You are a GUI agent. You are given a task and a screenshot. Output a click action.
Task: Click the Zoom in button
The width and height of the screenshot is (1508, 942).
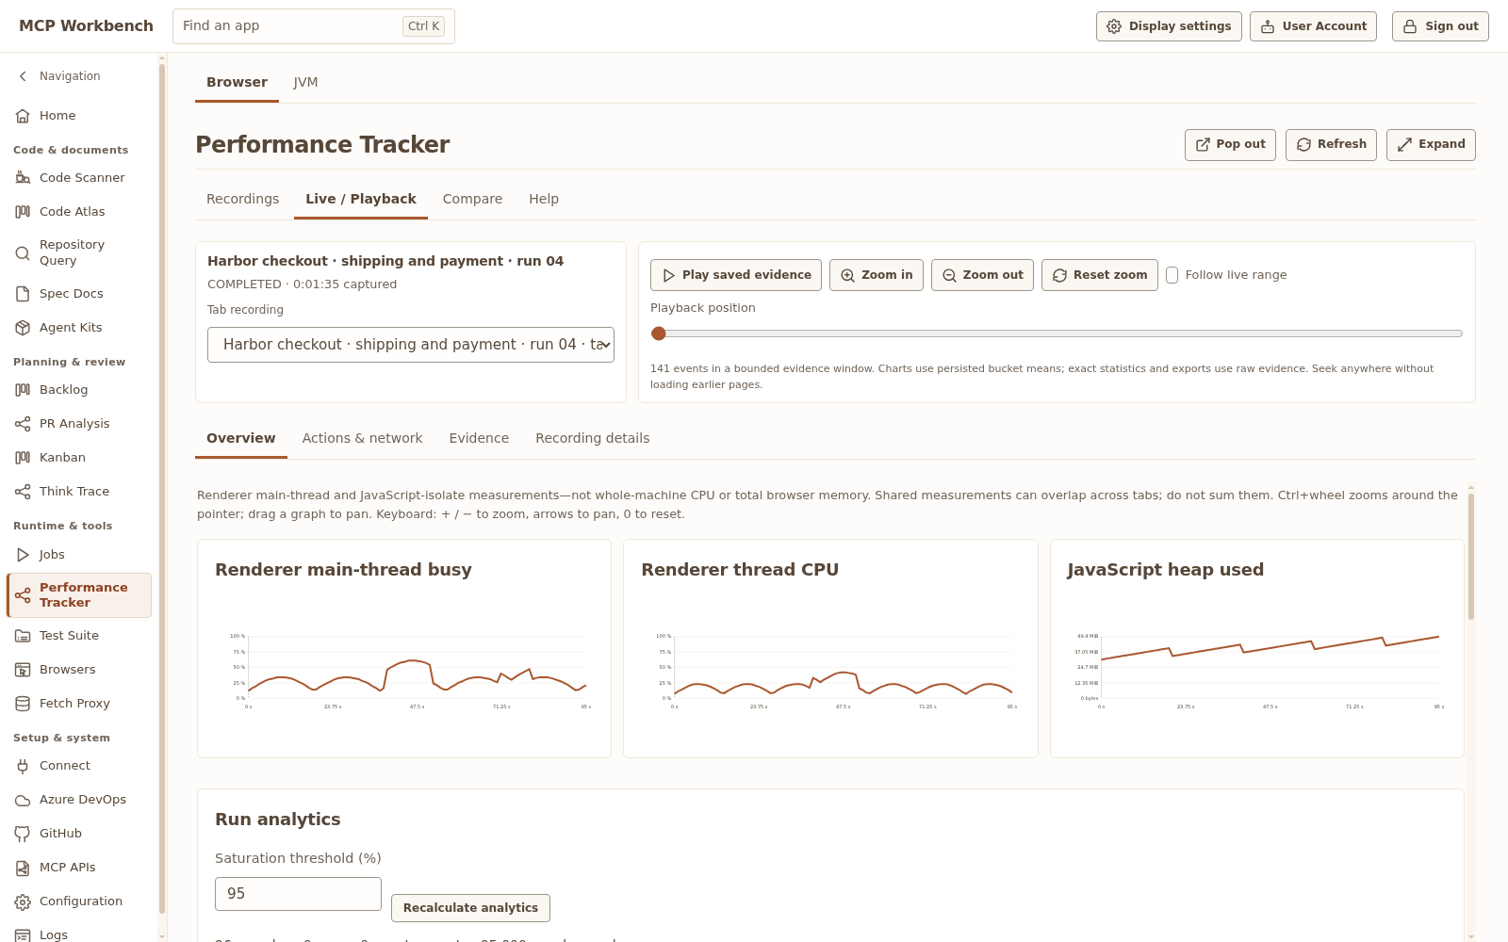[x=877, y=275]
